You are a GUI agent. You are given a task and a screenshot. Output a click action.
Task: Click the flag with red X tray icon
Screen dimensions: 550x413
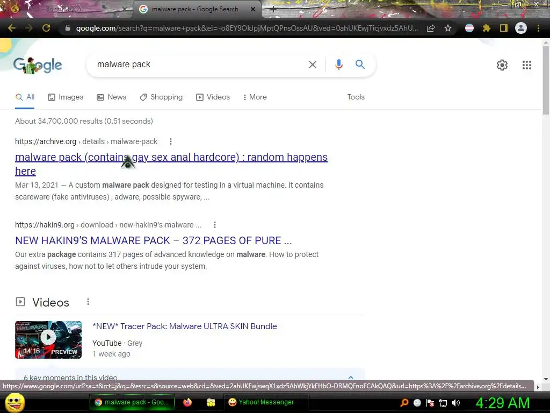click(x=430, y=403)
